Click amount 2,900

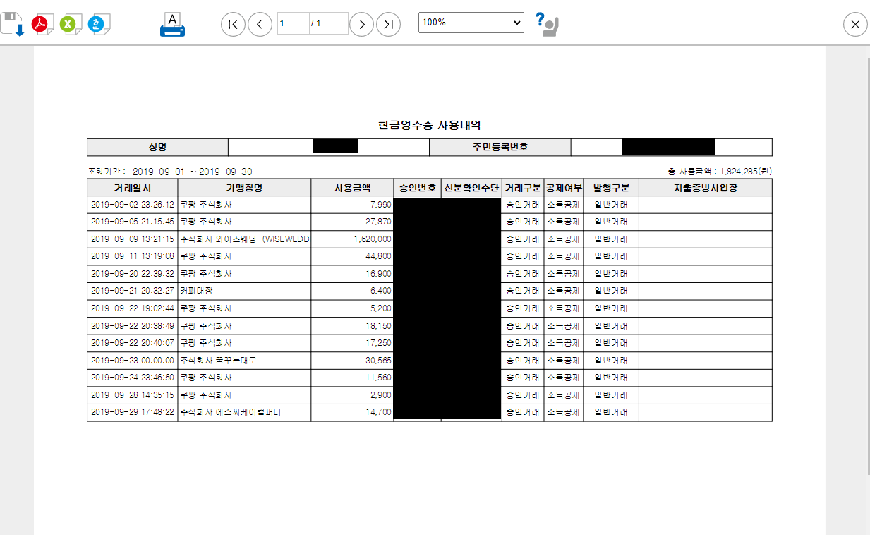[x=380, y=395]
